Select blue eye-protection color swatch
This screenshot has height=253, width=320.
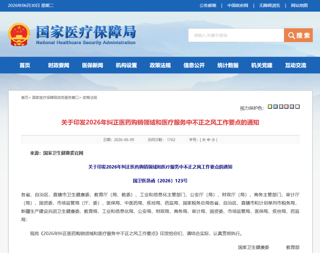276,107
